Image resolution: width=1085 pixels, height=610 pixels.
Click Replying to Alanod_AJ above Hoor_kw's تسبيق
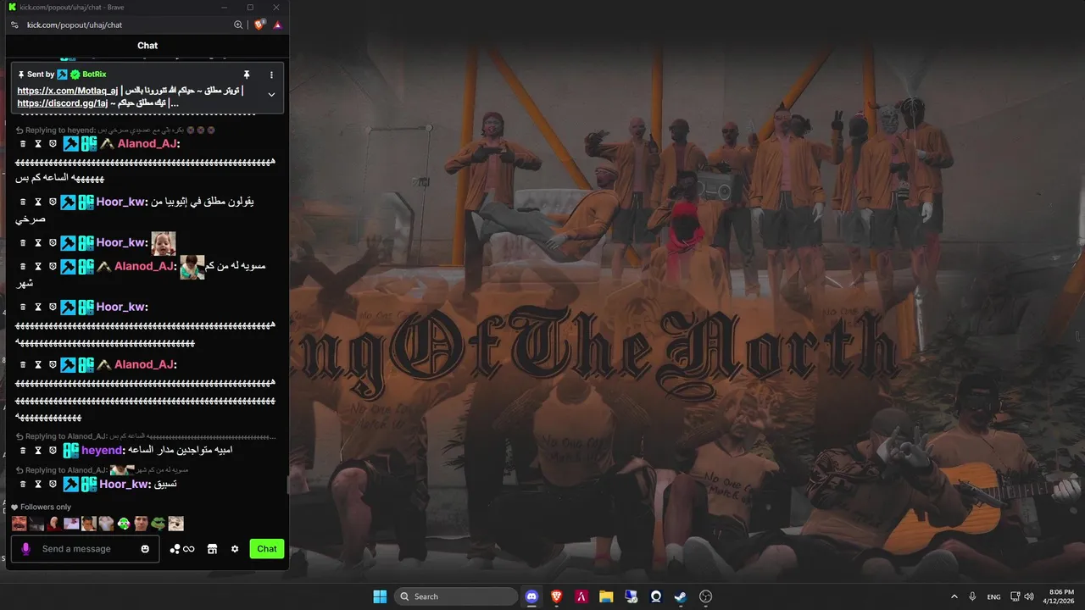[x=102, y=470]
